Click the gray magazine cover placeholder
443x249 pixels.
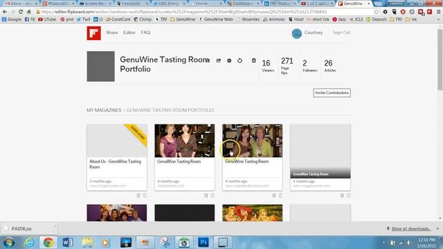click(x=100, y=66)
